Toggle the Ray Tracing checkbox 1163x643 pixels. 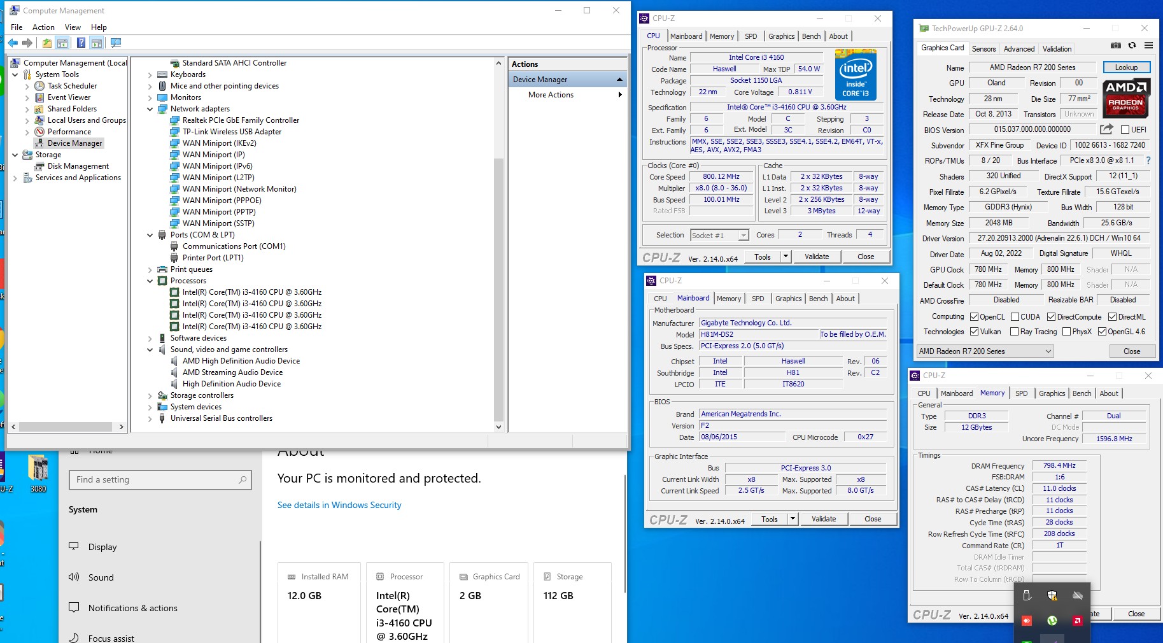(1014, 332)
